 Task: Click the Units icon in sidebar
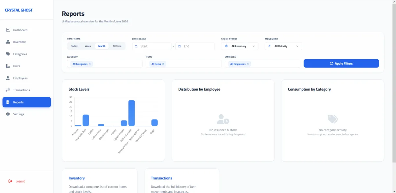pyautogui.click(x=8, y=66)
